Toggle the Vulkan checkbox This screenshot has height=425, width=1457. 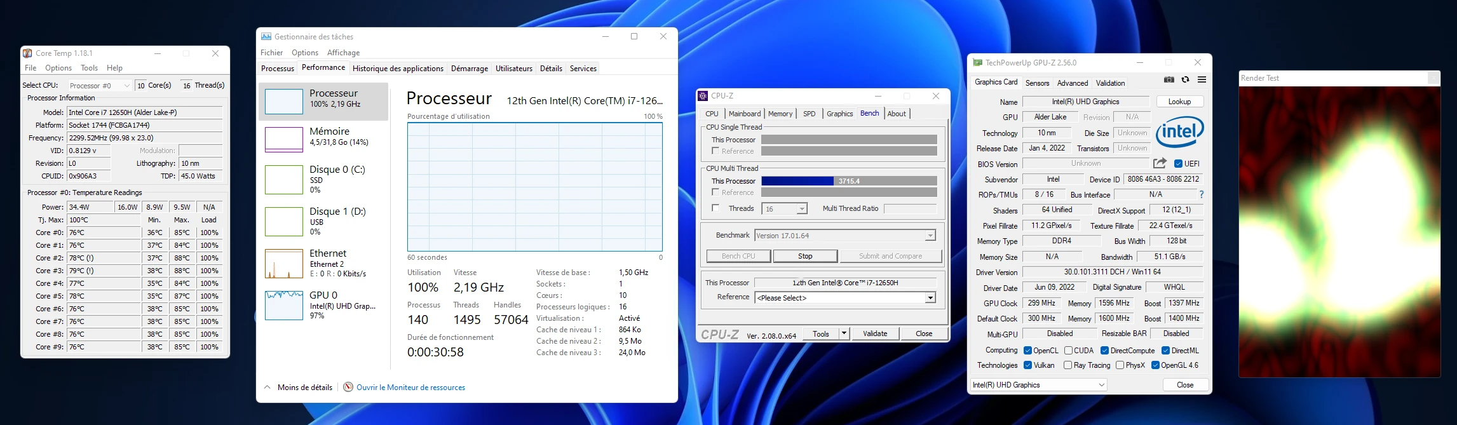(x=1027, y=365)
